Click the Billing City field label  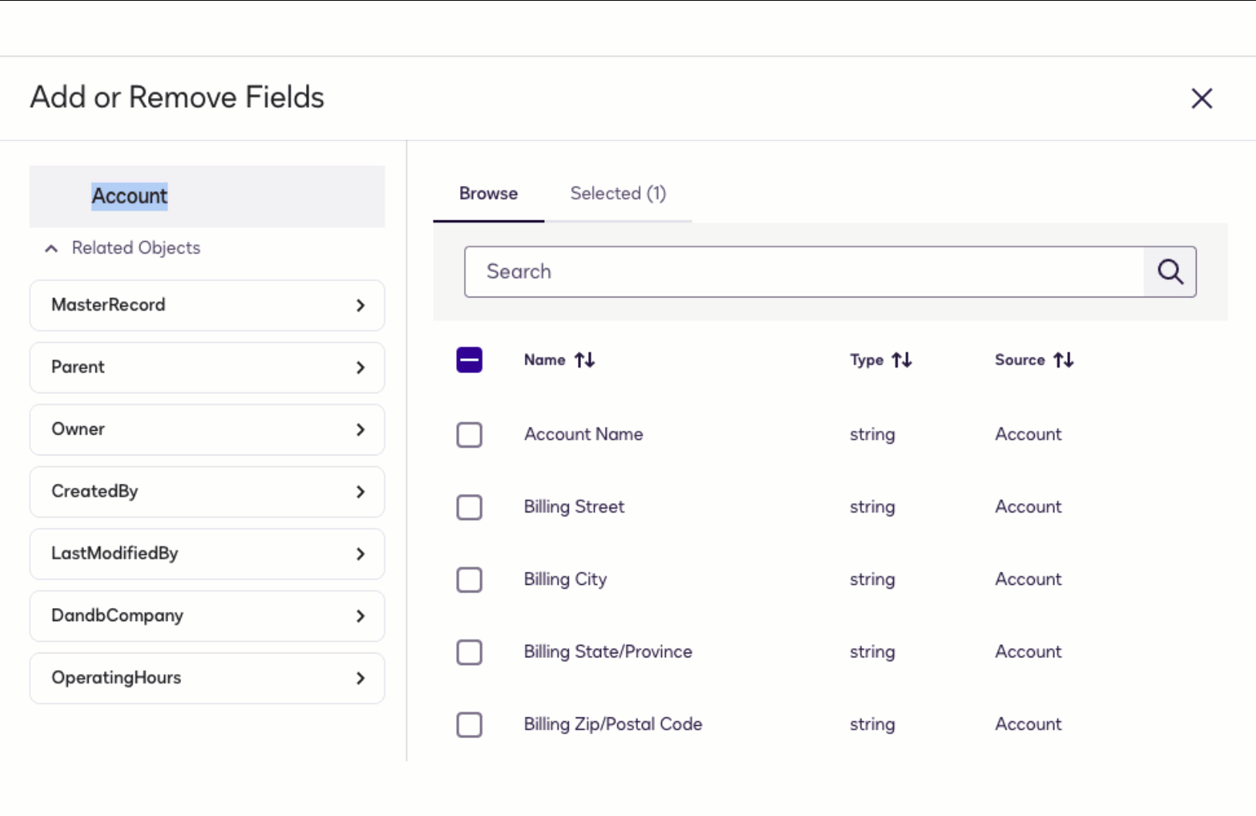point(566,579)
